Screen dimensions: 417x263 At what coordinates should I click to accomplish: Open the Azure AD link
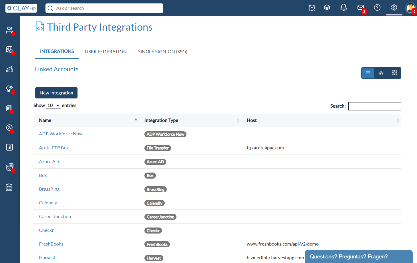[49, 162]
